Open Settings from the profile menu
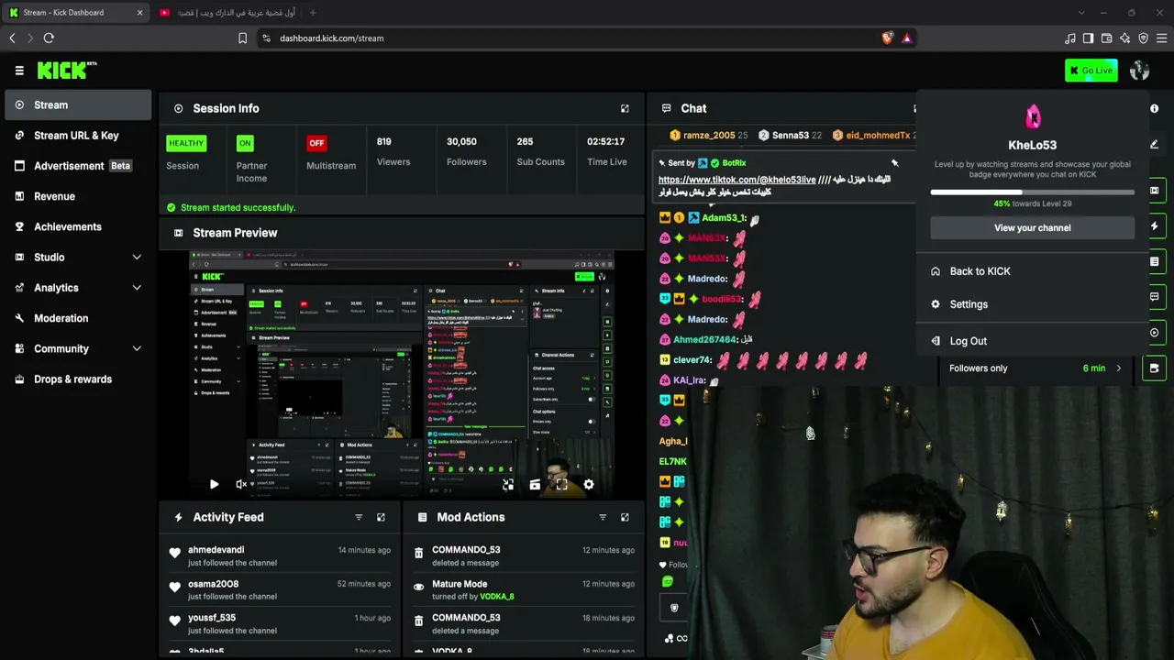Image resolution: width=1174 pixels, height=660 pixels. [1033, 304]
